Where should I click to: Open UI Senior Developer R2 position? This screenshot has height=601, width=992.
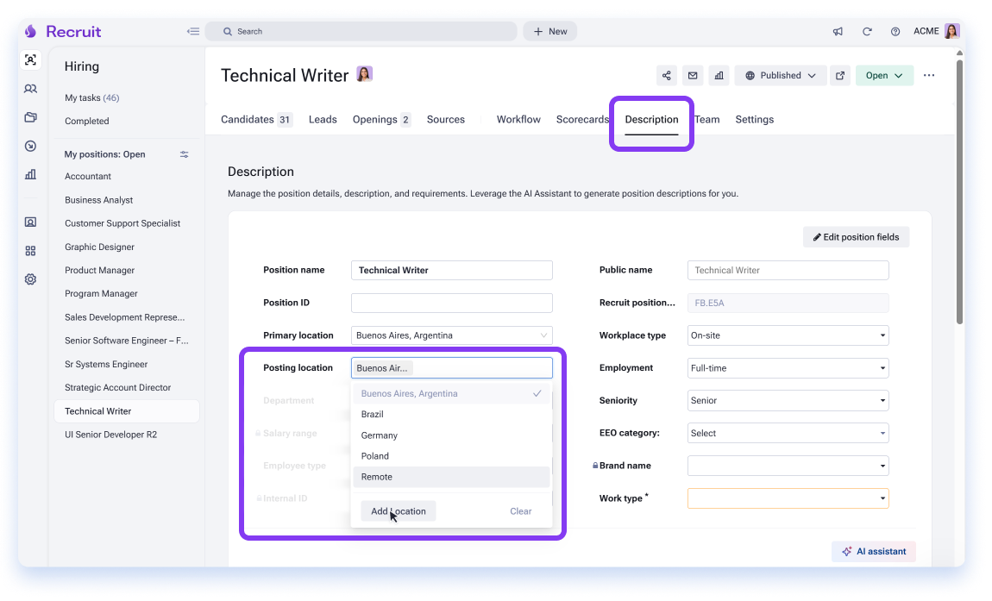point(110,435)
